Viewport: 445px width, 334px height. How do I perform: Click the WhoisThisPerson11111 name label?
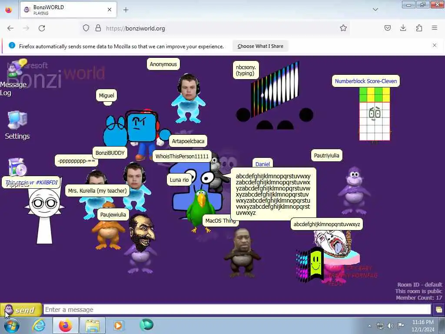[182, 156]
